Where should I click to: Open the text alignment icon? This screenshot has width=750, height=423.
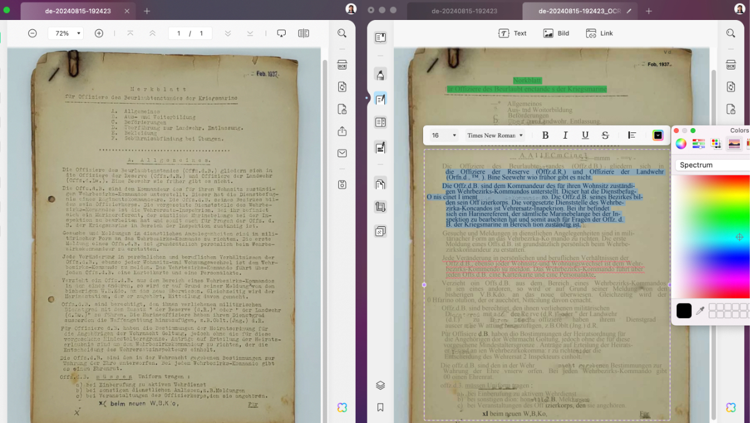click(632, 136)
